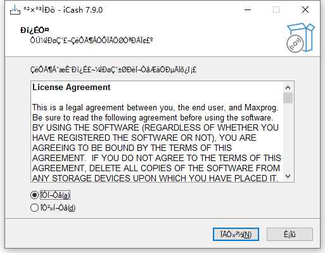Click the disabled maximize window button
This screenshot has height=253, width=325.
(276, 10)
